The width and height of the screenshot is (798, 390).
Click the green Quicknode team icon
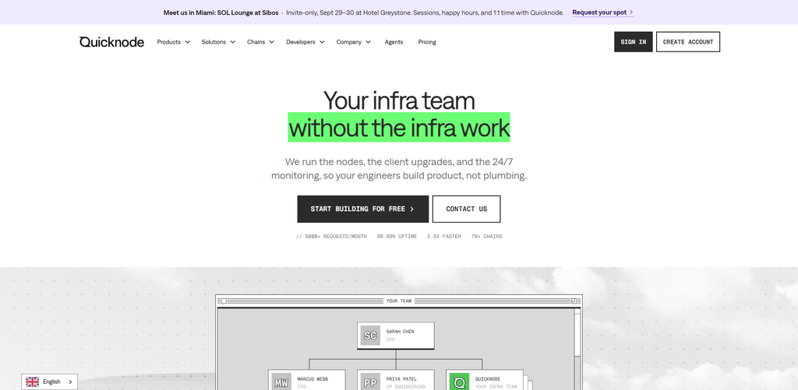(x=460, y=381)
